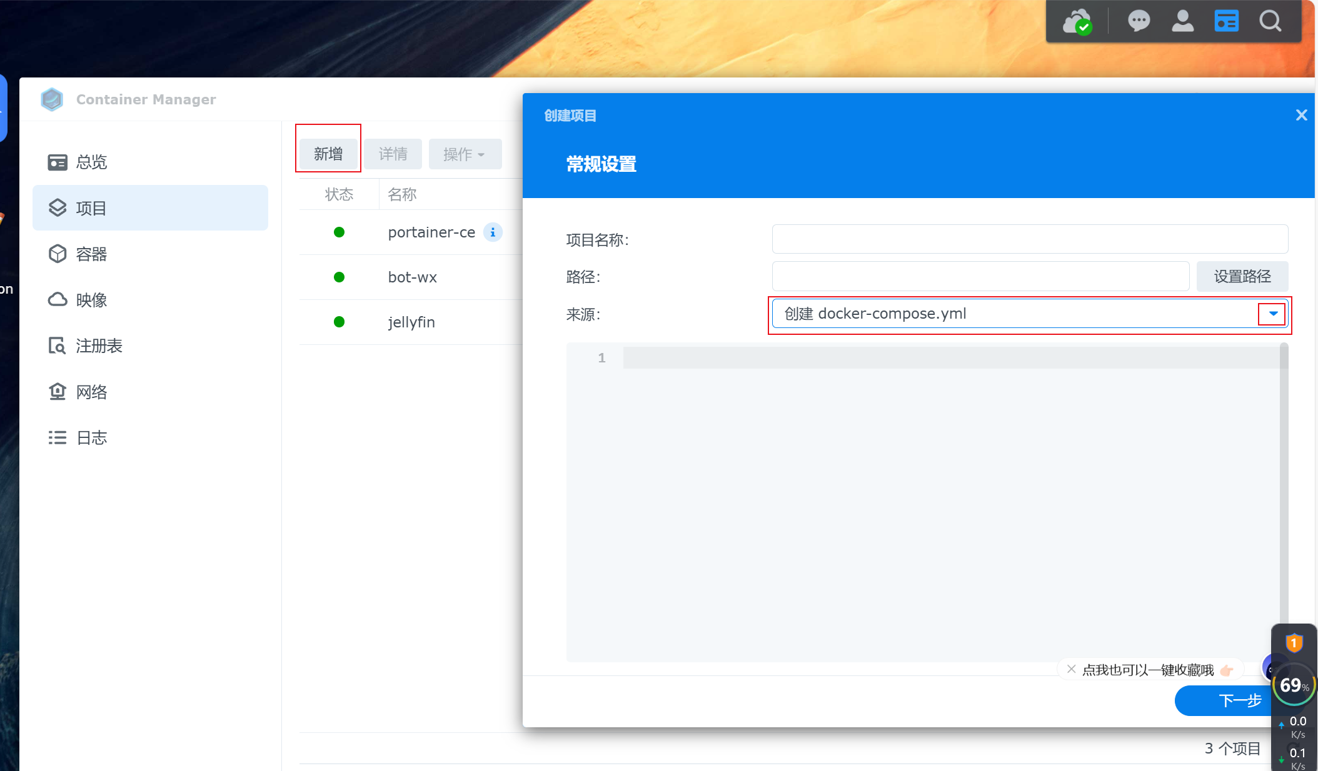Screen dimensions: 1318x771
Task: Click the orange security shield badge
Action: 1294,642
